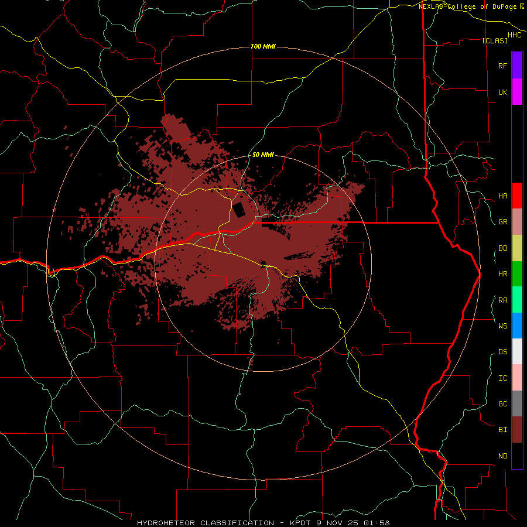Click the light green RA legend swatch
Image resolution: width=527 pixels, height=527 pixels.
[517, 300]
